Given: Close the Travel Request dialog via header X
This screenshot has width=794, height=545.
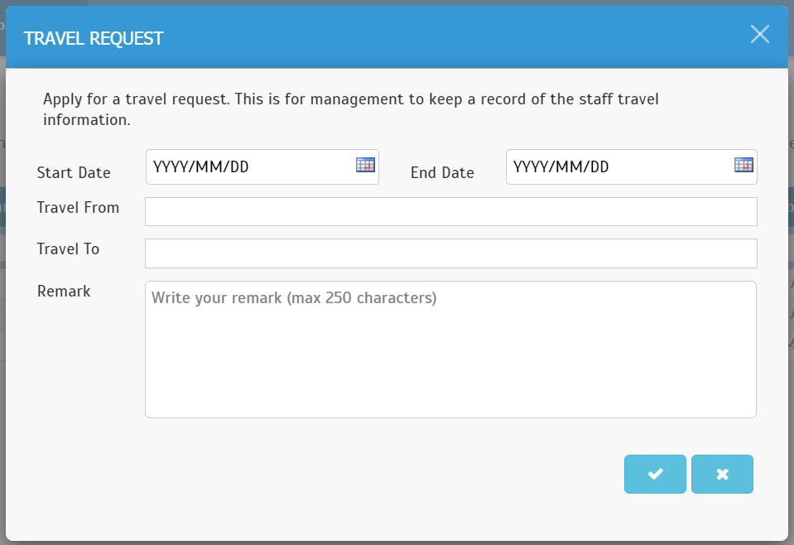Looking at the screenshot, I should coord(759,35).
